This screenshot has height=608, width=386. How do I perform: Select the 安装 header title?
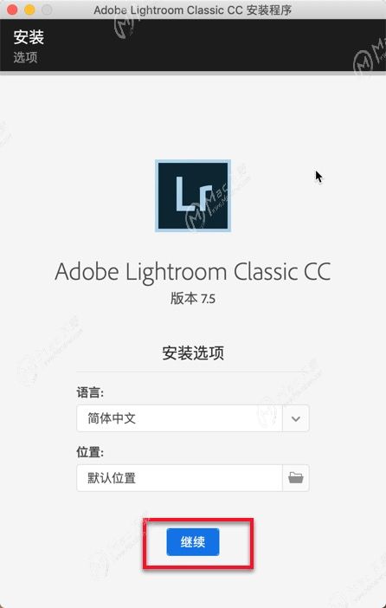coord(29,37)
